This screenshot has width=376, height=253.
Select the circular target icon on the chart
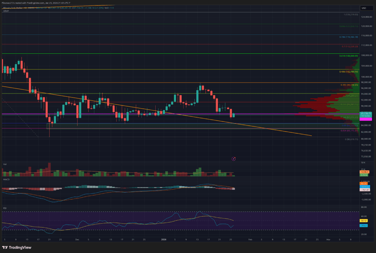click(x=234, y=159)
